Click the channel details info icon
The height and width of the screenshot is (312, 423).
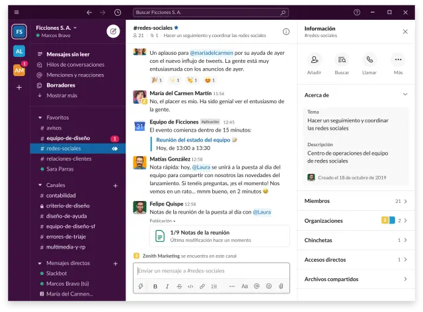286,31
